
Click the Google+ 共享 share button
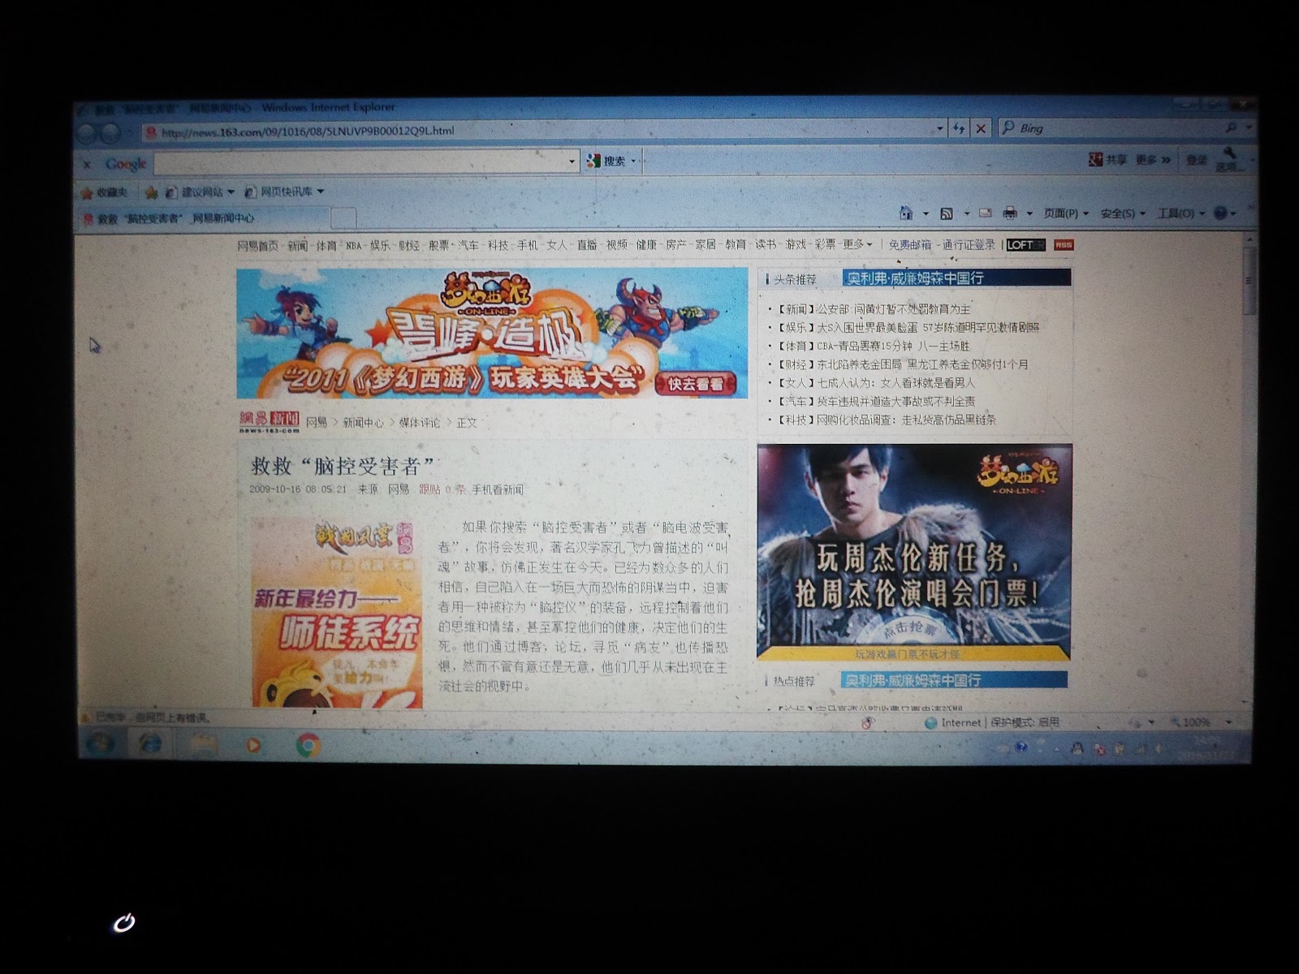[1107, 160]
